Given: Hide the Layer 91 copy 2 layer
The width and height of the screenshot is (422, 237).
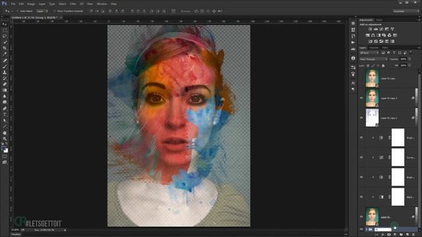Looking at the screenshot, I should (x=361, y=118).
